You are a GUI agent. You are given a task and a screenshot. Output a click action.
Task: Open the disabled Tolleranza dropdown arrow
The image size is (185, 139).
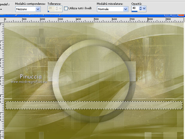[60, 8]
